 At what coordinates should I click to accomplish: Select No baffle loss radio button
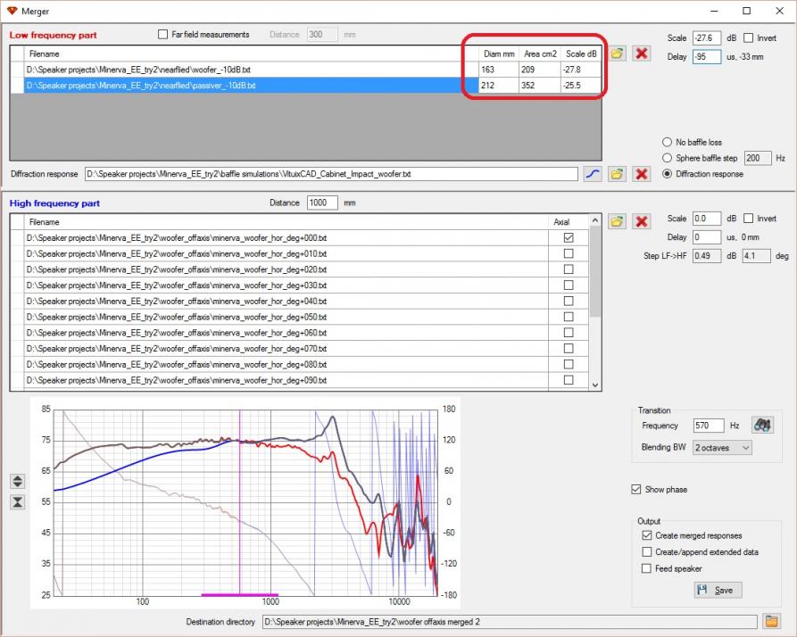coord(667,142)
